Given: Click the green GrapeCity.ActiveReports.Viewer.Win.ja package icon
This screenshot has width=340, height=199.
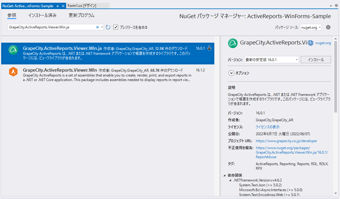Looking at the screenshot, I should pyautogui.click(x=13, y=50).
